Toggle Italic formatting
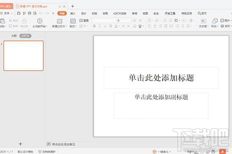This screenshot has width=232, height=154. (x=100, y=26)
